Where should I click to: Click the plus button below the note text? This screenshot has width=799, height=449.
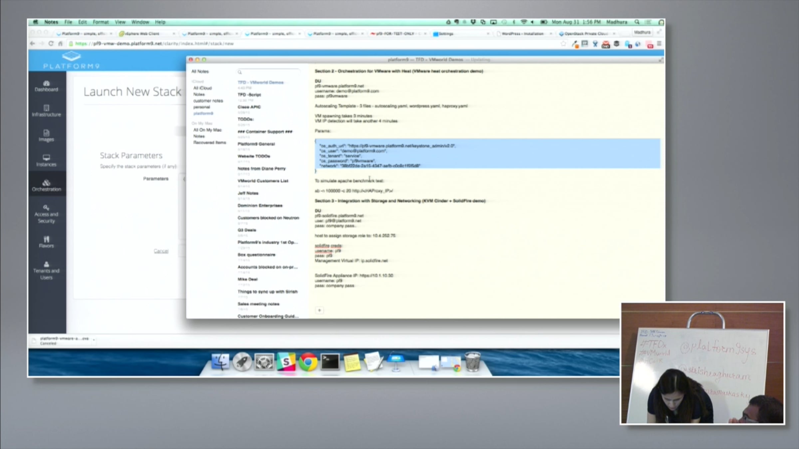[319, 310]
